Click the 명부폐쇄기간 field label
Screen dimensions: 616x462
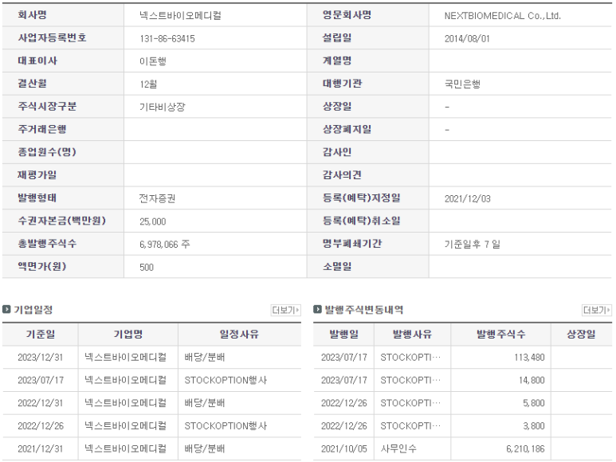[x=352, y=244]
